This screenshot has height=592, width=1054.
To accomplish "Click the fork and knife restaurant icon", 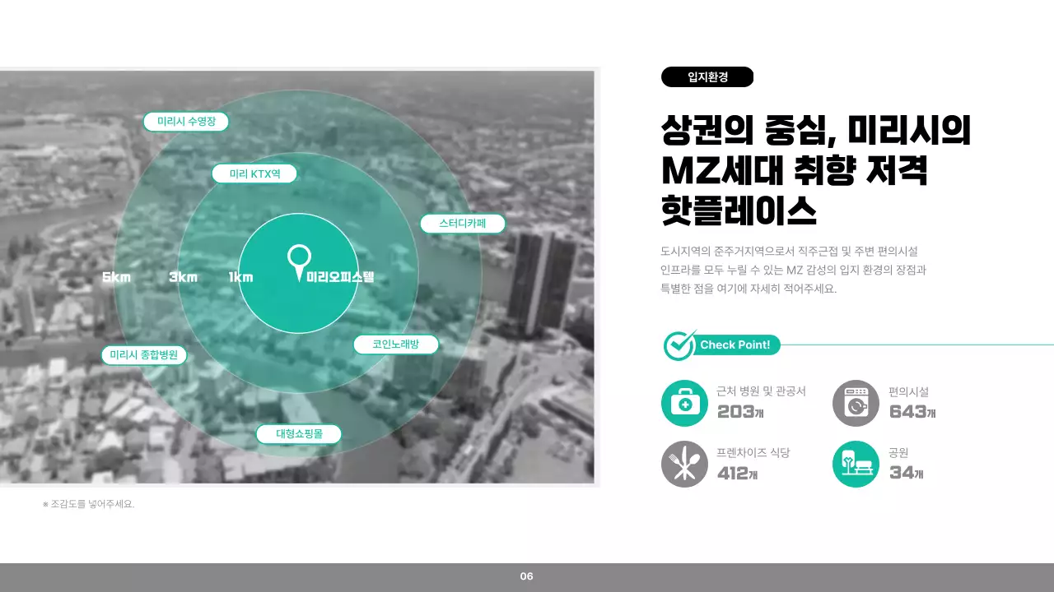I will (x=685, y=464).
